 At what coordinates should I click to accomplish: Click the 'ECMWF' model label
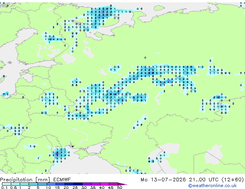[x=62, y=180]
